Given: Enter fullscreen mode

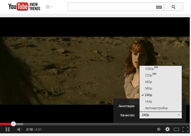Looking at the screenshot, I should tap(185, 129).
